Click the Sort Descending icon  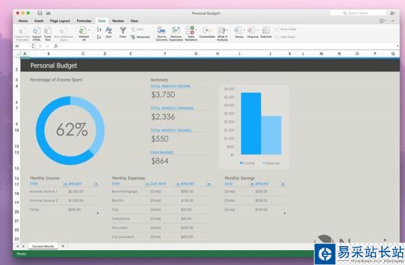(99, 37)
